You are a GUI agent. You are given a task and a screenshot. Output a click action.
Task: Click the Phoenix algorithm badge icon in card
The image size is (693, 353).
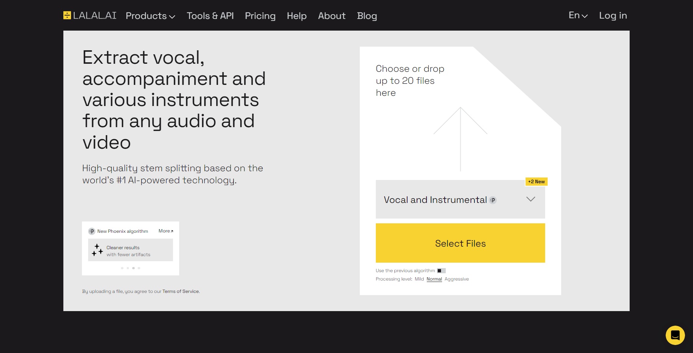pyautogui.click(x=92, y=231)
